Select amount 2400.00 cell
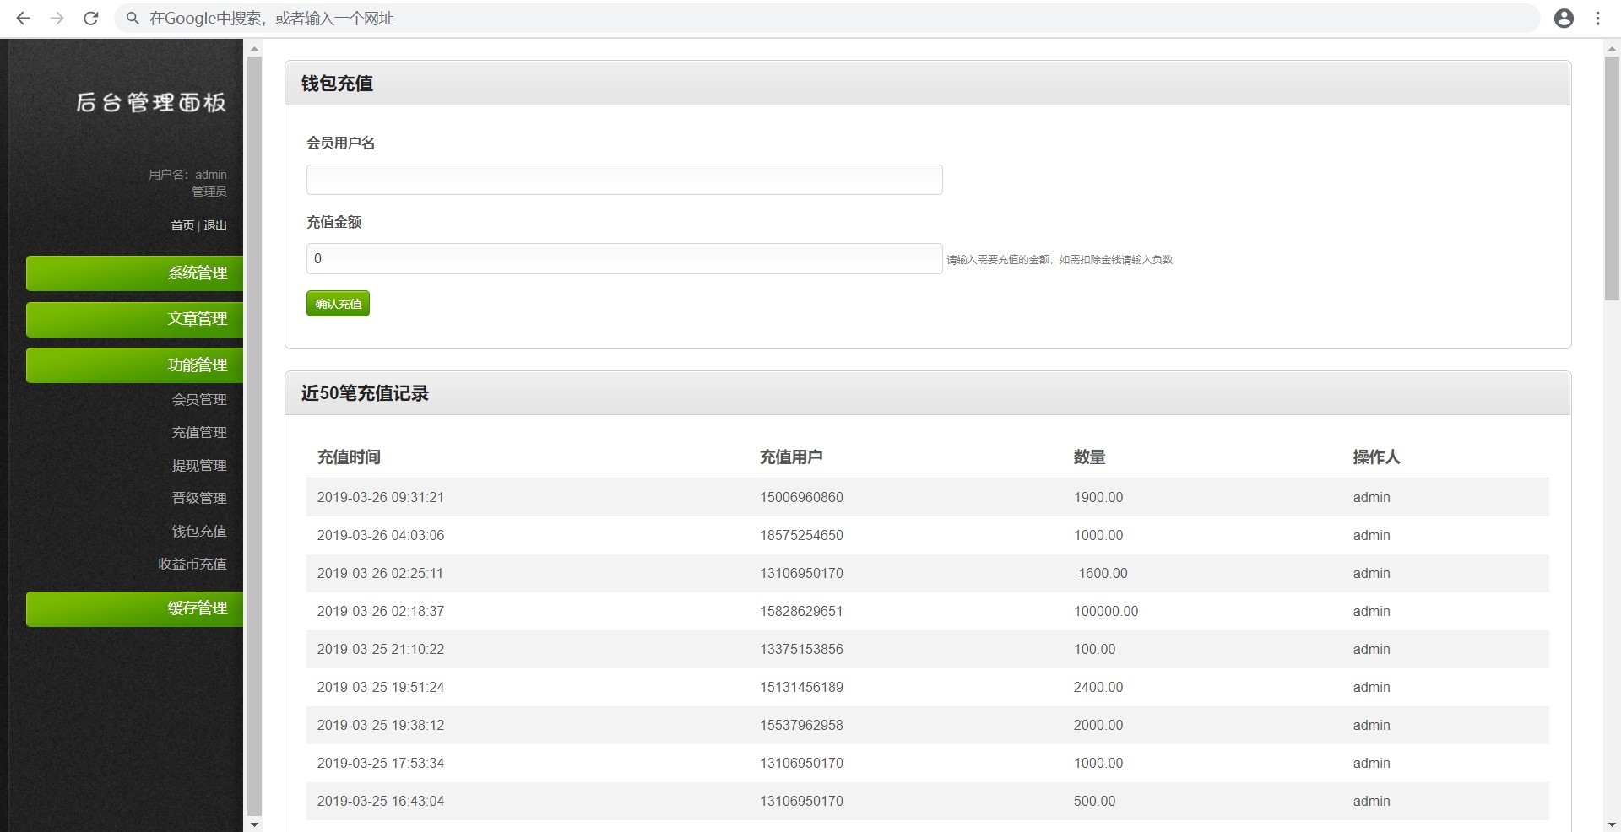The width and height of the screenshot is (1621, 832). (1098, 688)
